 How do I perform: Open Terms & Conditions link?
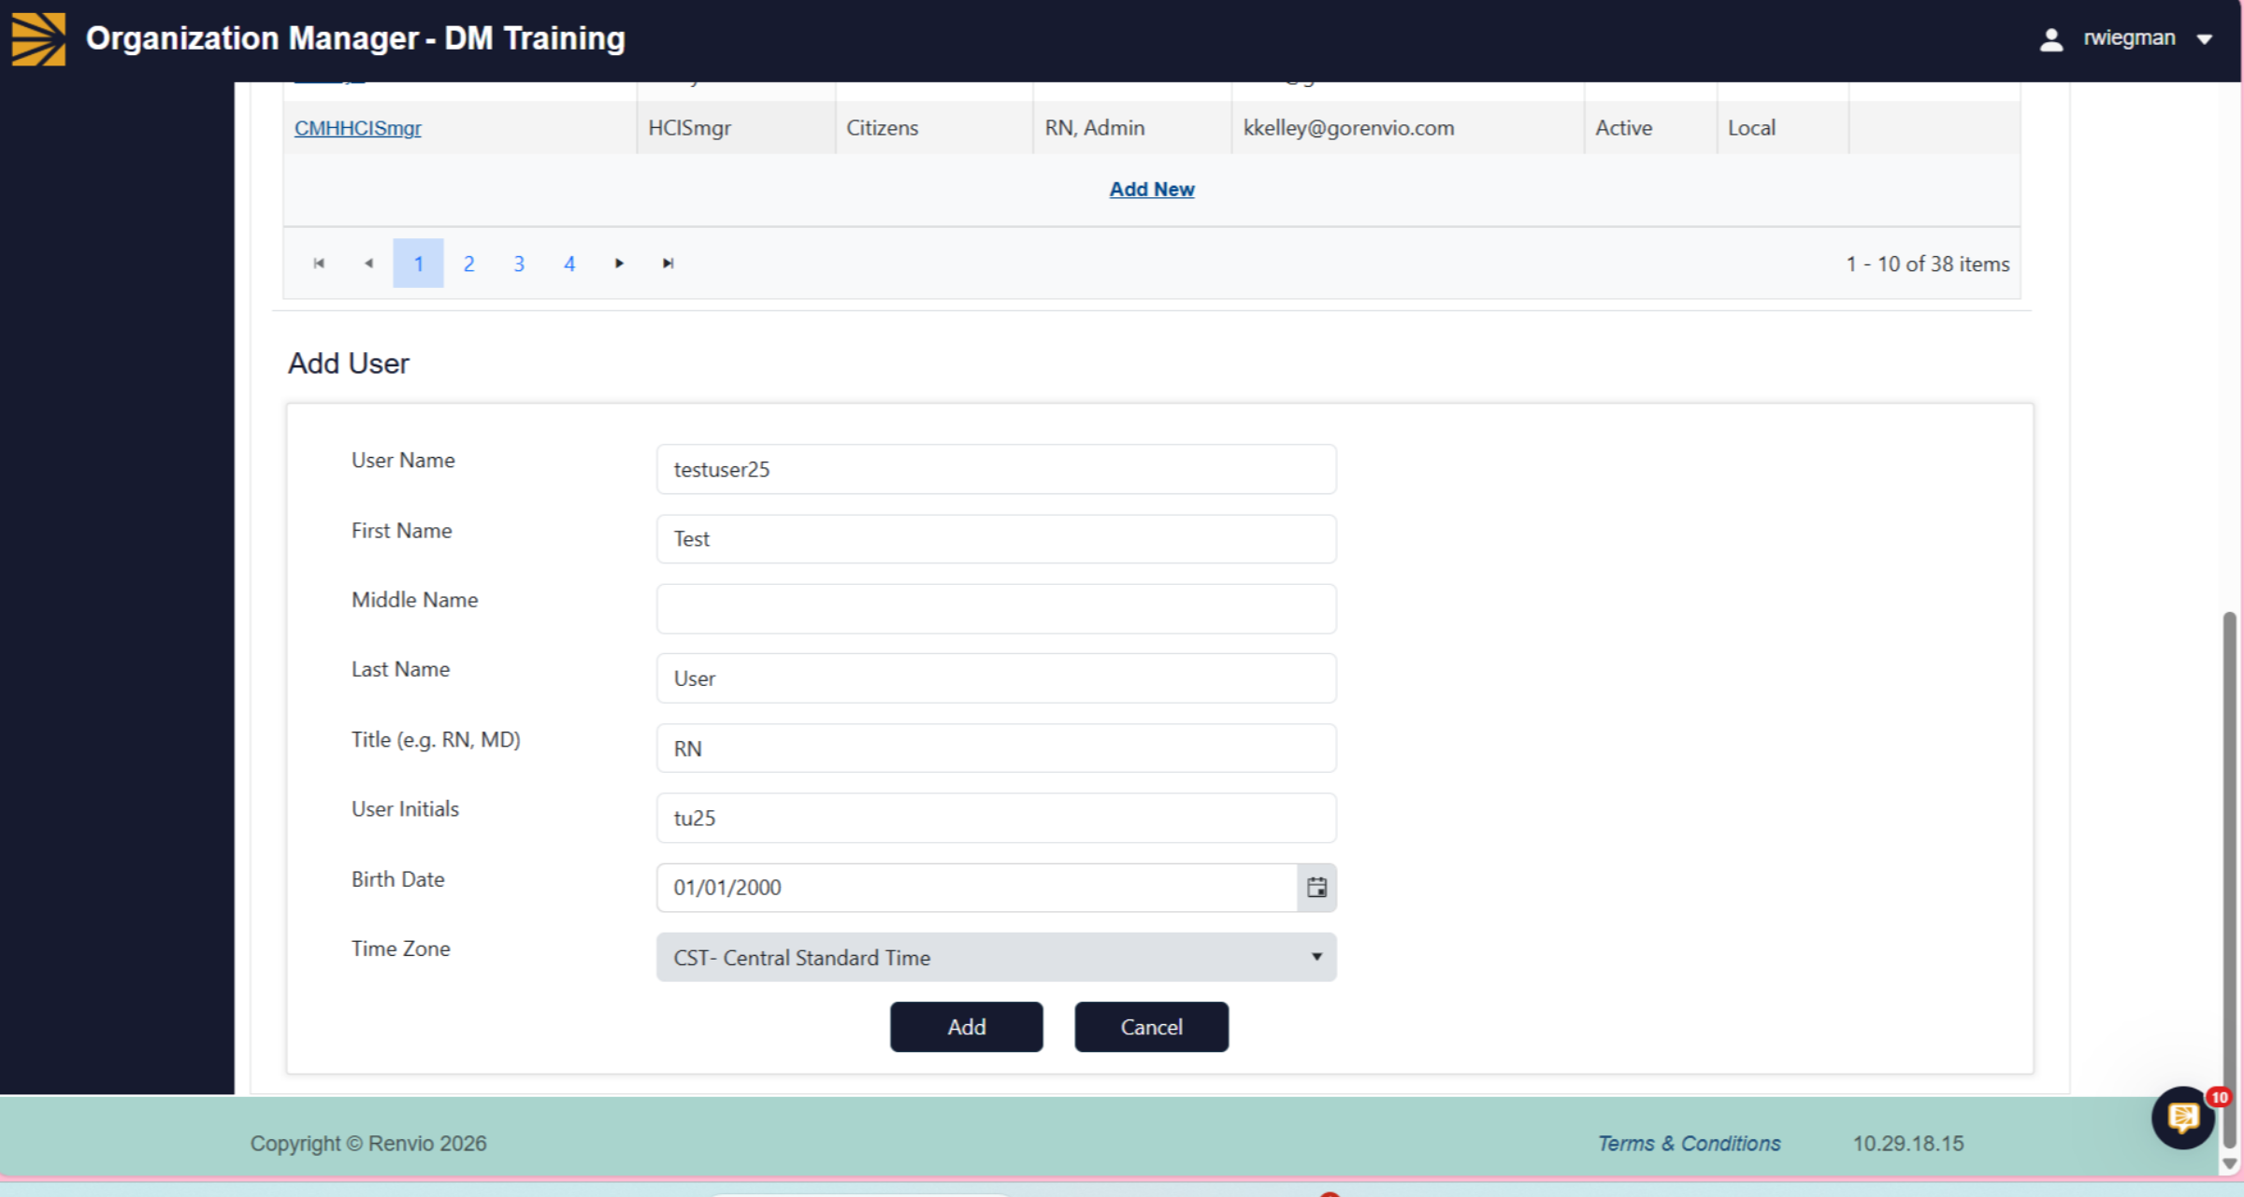point(1689,1144)
